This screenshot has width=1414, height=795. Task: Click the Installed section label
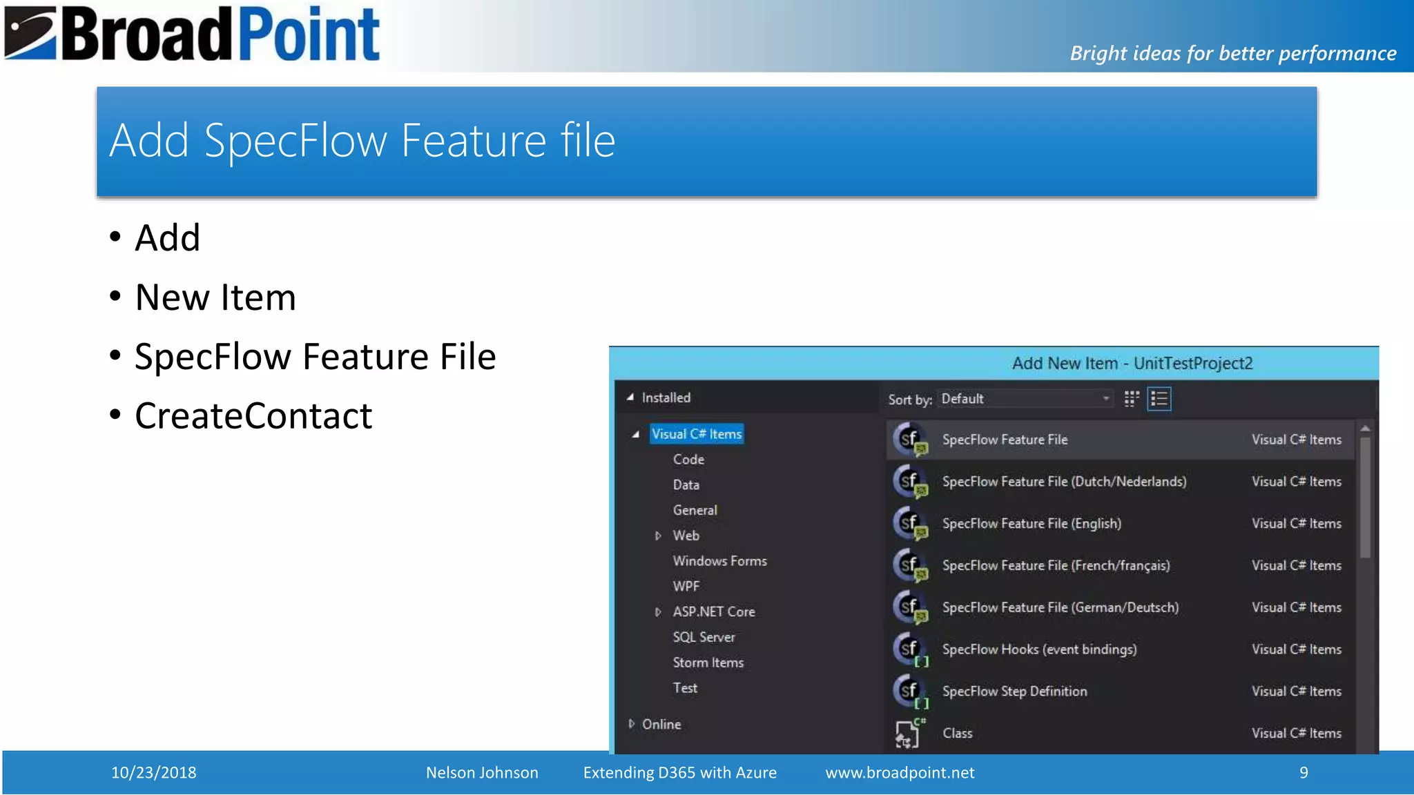click(x=666, y=397)
